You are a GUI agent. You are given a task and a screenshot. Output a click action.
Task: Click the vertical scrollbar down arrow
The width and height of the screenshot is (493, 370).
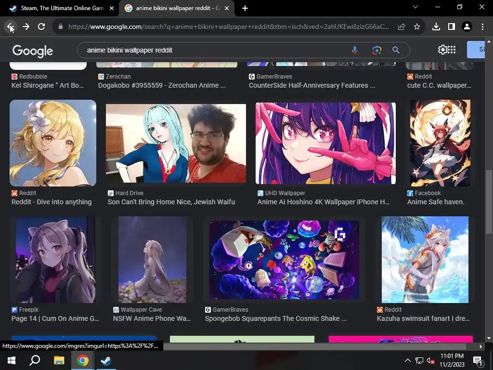pos(489,338)
